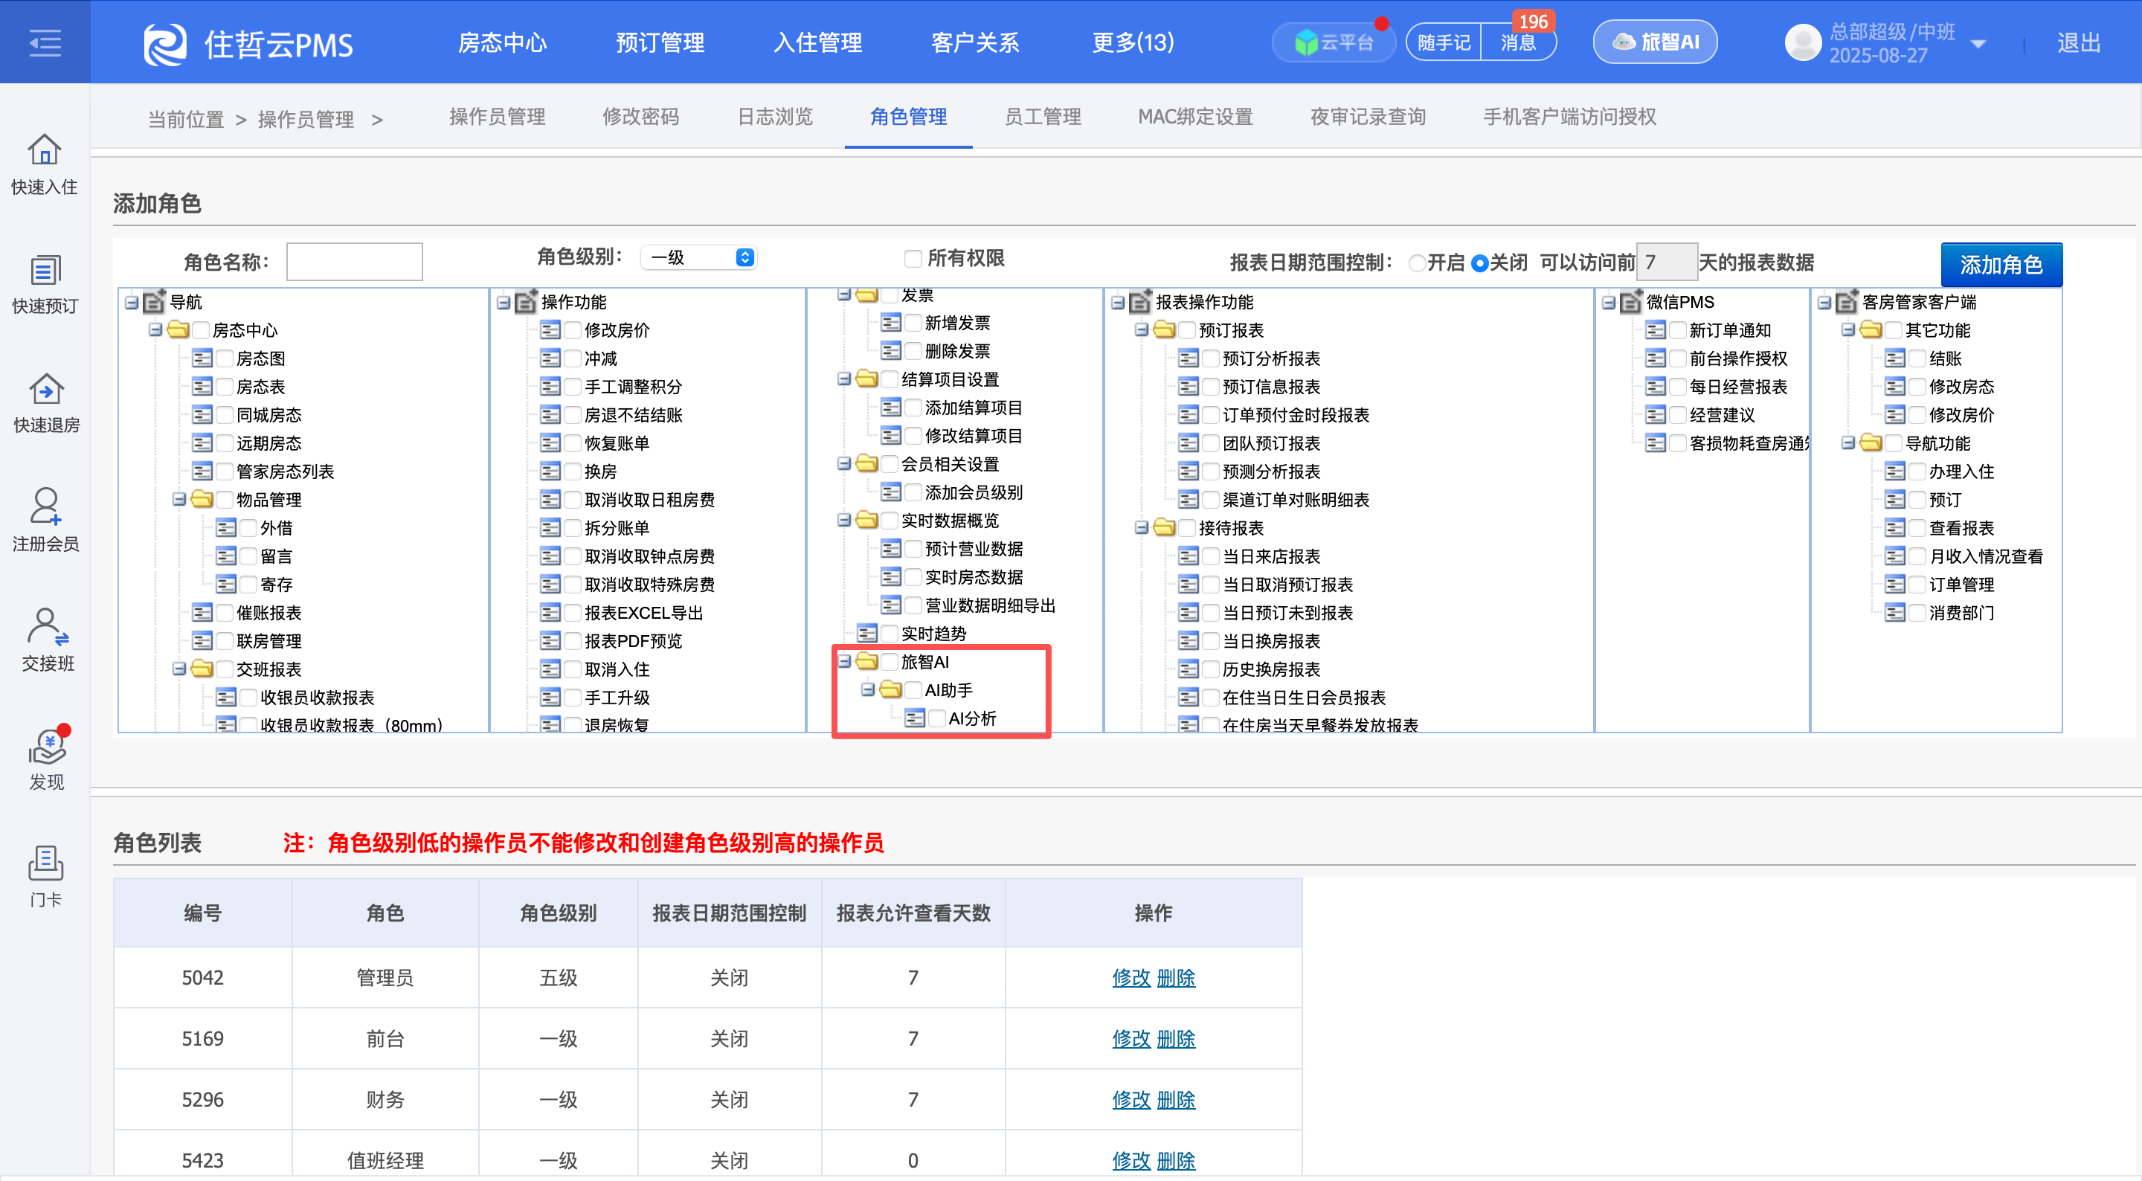Open the 角色级别 dropdown

coord(698,258)
